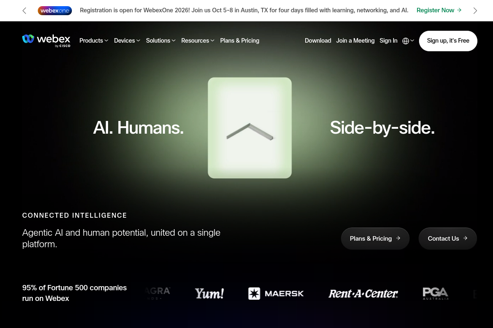
Task: Expand the Solutions menu
Action: click(161, 41)
